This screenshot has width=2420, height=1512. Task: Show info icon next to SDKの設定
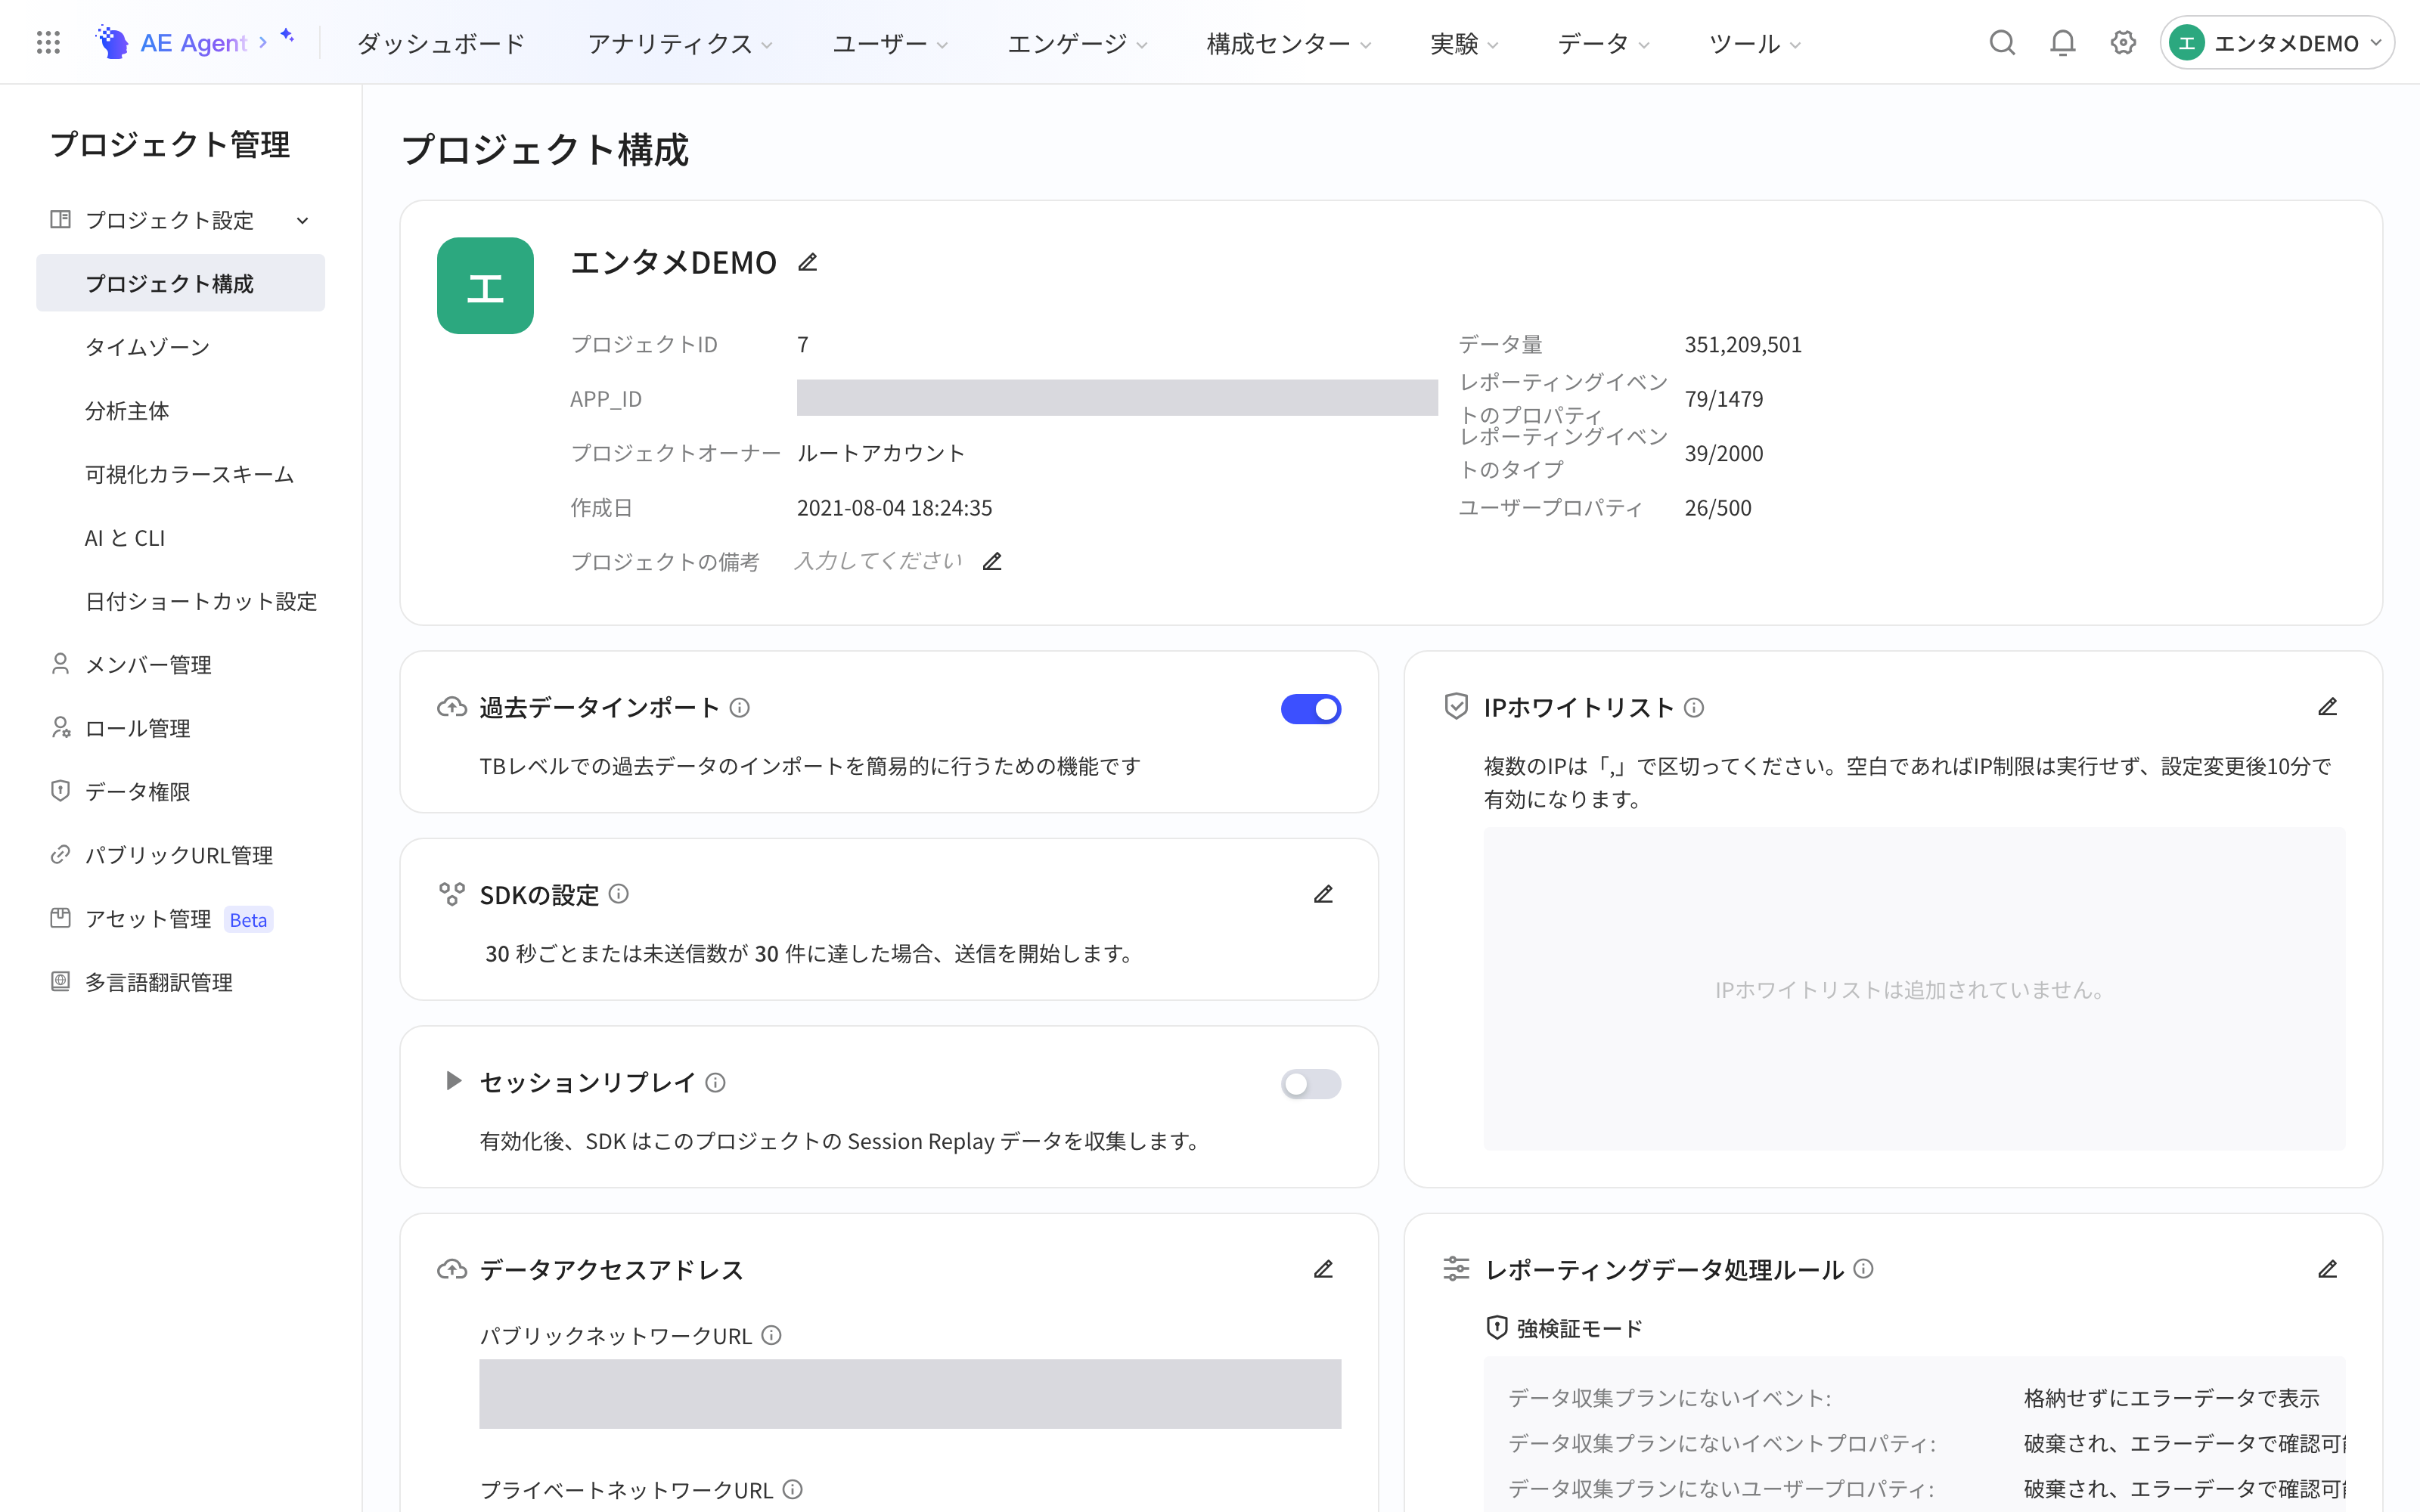pyautogui.click(x=619, y=893)
